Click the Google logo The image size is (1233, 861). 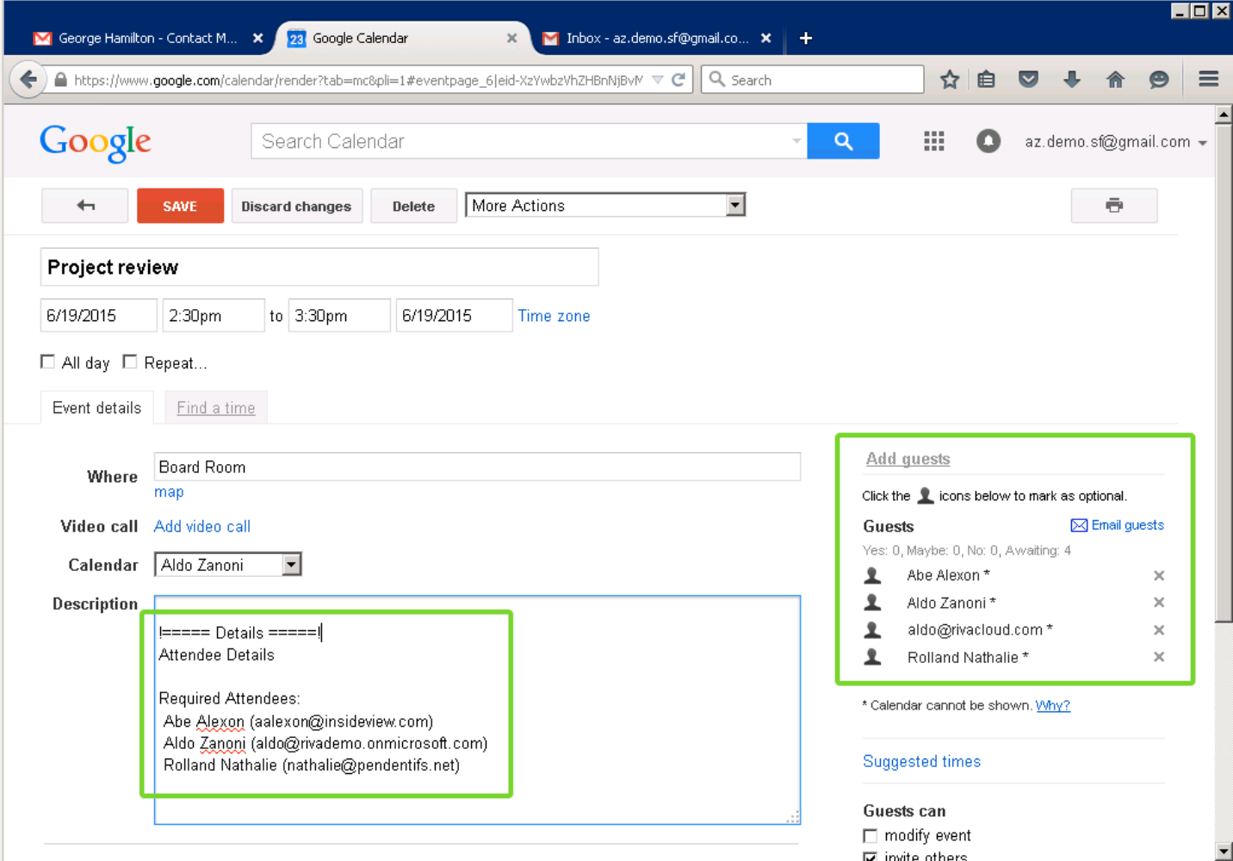tap(96, 142)
